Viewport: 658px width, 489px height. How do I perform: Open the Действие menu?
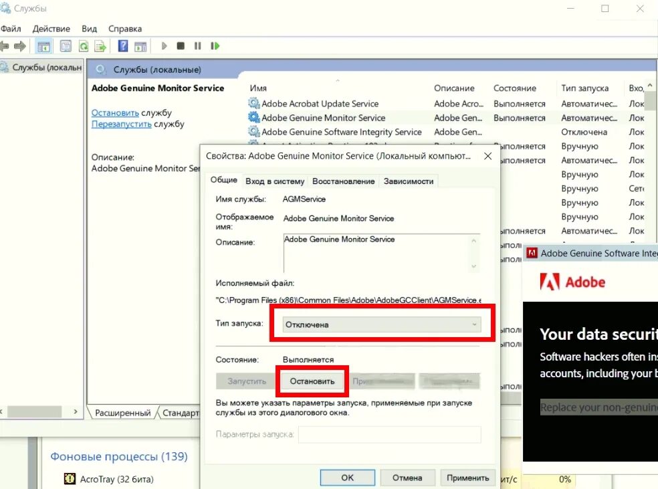51,29
